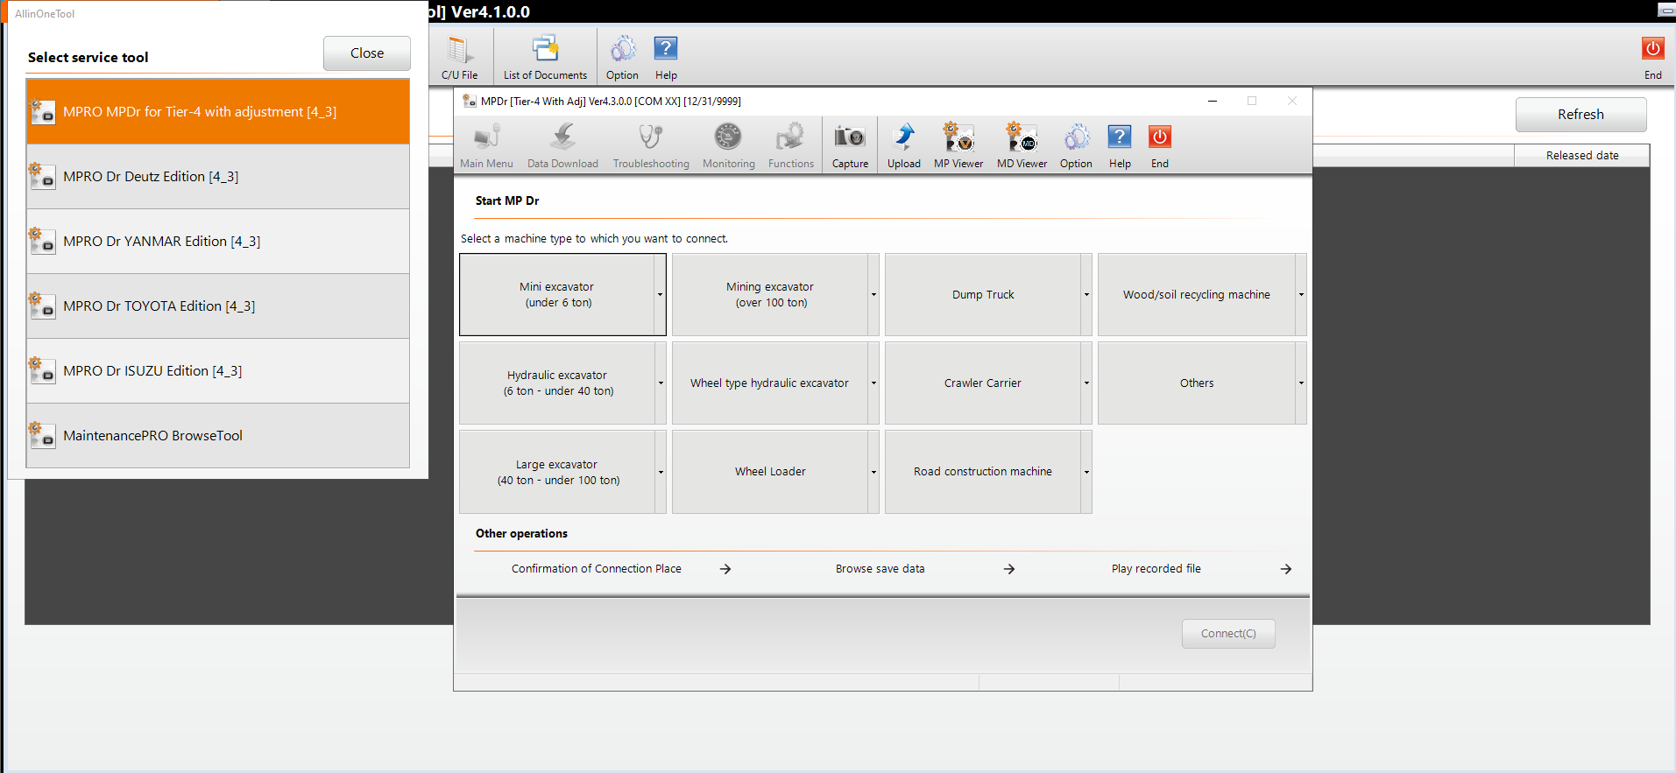
Task: Choose Wood/soil recycling machine
Action: coord(1197,295)
